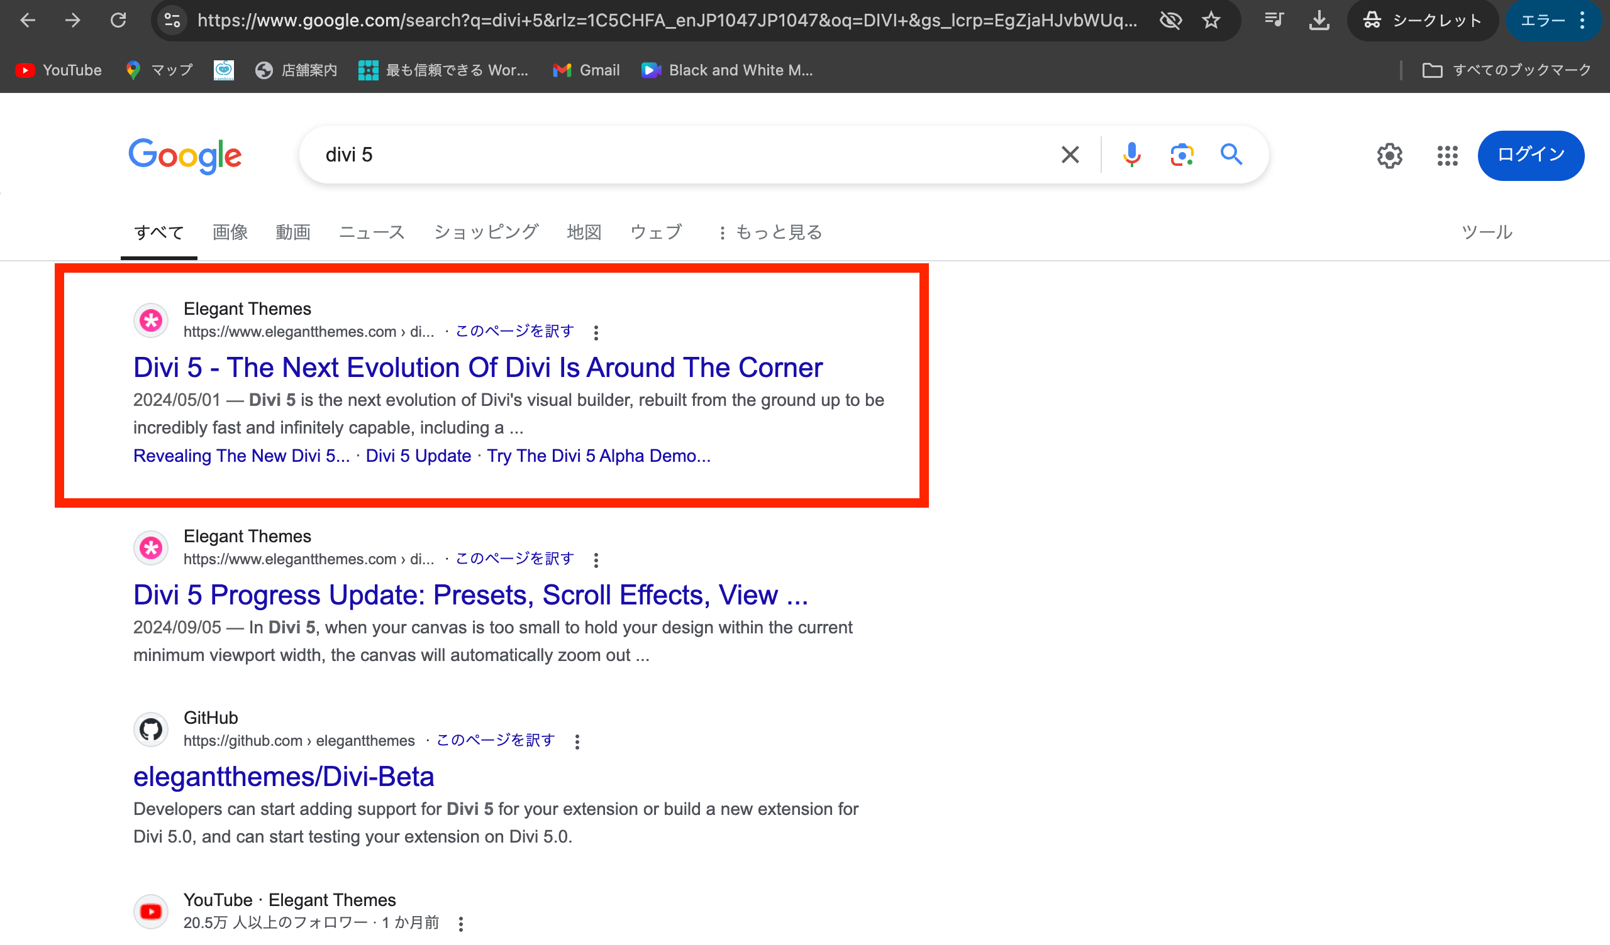Go forward using the browser forward arrow
This screenshot has height=945, width=1610.
73,21
